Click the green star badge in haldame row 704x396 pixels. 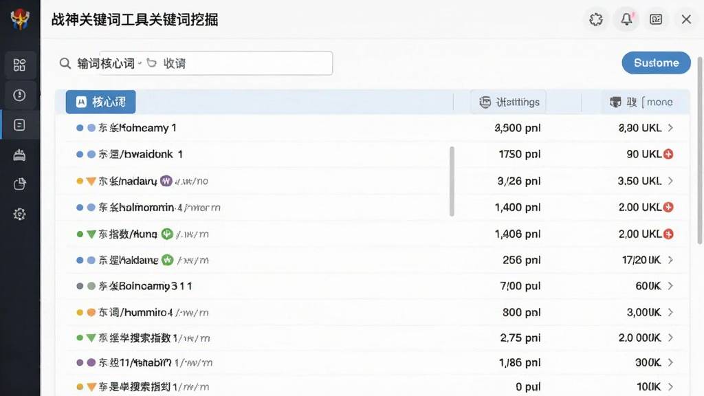coord(168,260)
